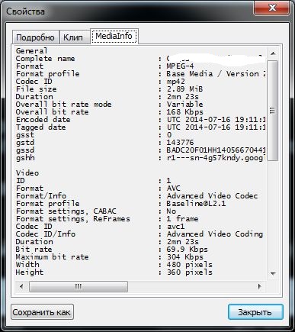Switch to the Подробно tab
This screenshot has width=295, height=332.
click(x=35, y=37)
